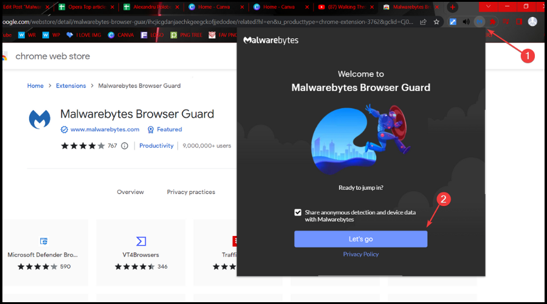The height and width of the screenshot is (304, 547).
Task: Uncheck Share anonymous detection data checkbox
Action: point(298,212)
